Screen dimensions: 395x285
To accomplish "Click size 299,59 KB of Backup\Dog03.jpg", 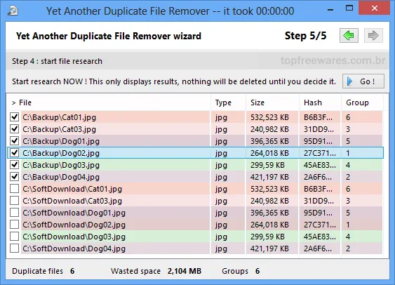I will pos(267,165).
